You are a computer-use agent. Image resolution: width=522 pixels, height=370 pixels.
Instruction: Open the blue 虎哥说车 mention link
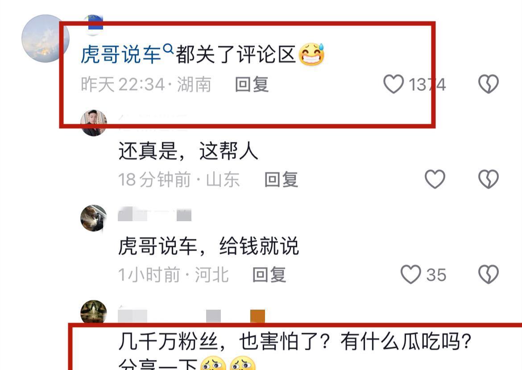[121, 54]
